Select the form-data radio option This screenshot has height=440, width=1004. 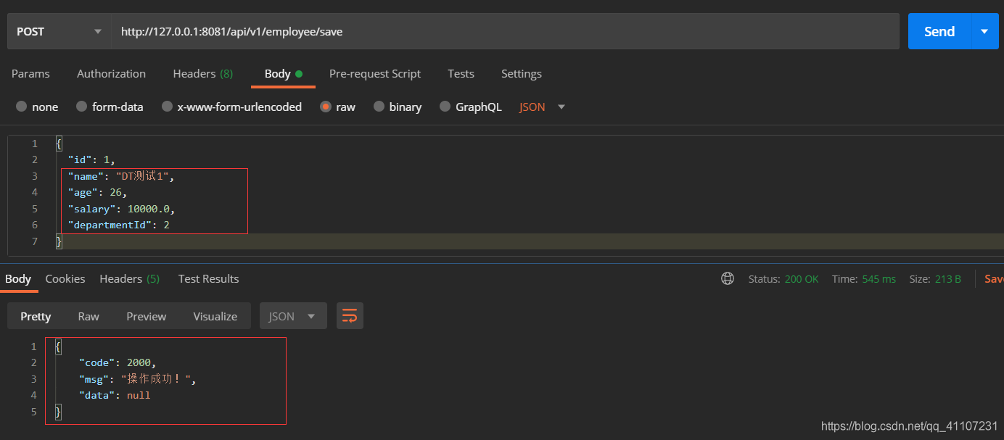[81, 107]
